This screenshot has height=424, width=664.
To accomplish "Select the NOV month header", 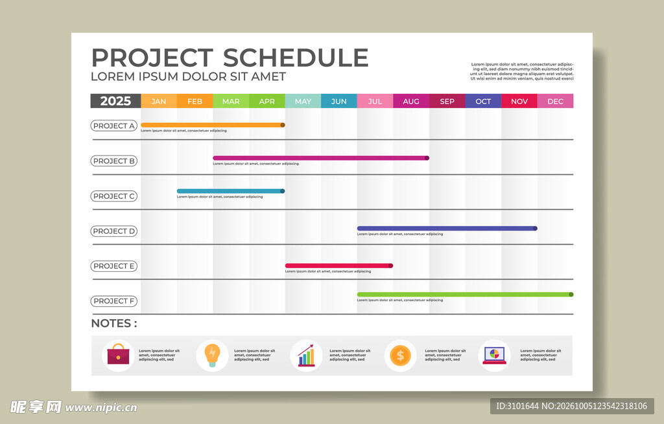I will click(519, 101).
